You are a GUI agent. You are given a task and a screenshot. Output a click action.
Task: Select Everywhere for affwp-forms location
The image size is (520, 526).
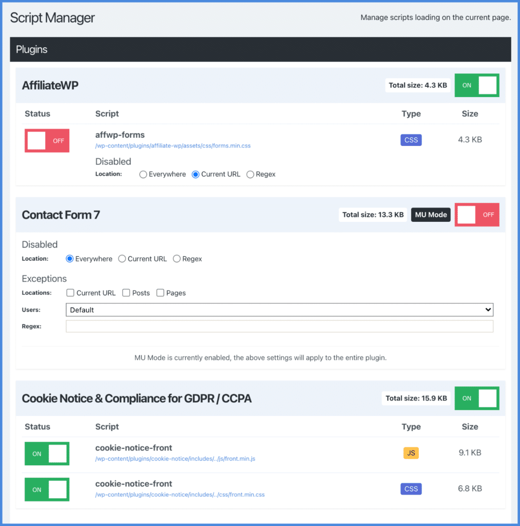143,175
